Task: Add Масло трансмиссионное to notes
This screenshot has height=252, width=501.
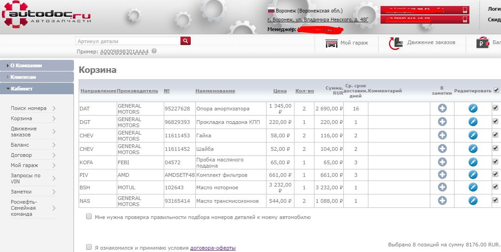Action: 442,200
